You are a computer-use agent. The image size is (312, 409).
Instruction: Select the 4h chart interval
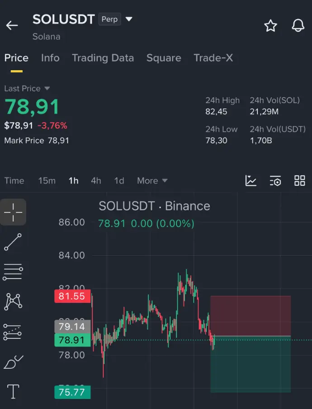pos(96,181)
